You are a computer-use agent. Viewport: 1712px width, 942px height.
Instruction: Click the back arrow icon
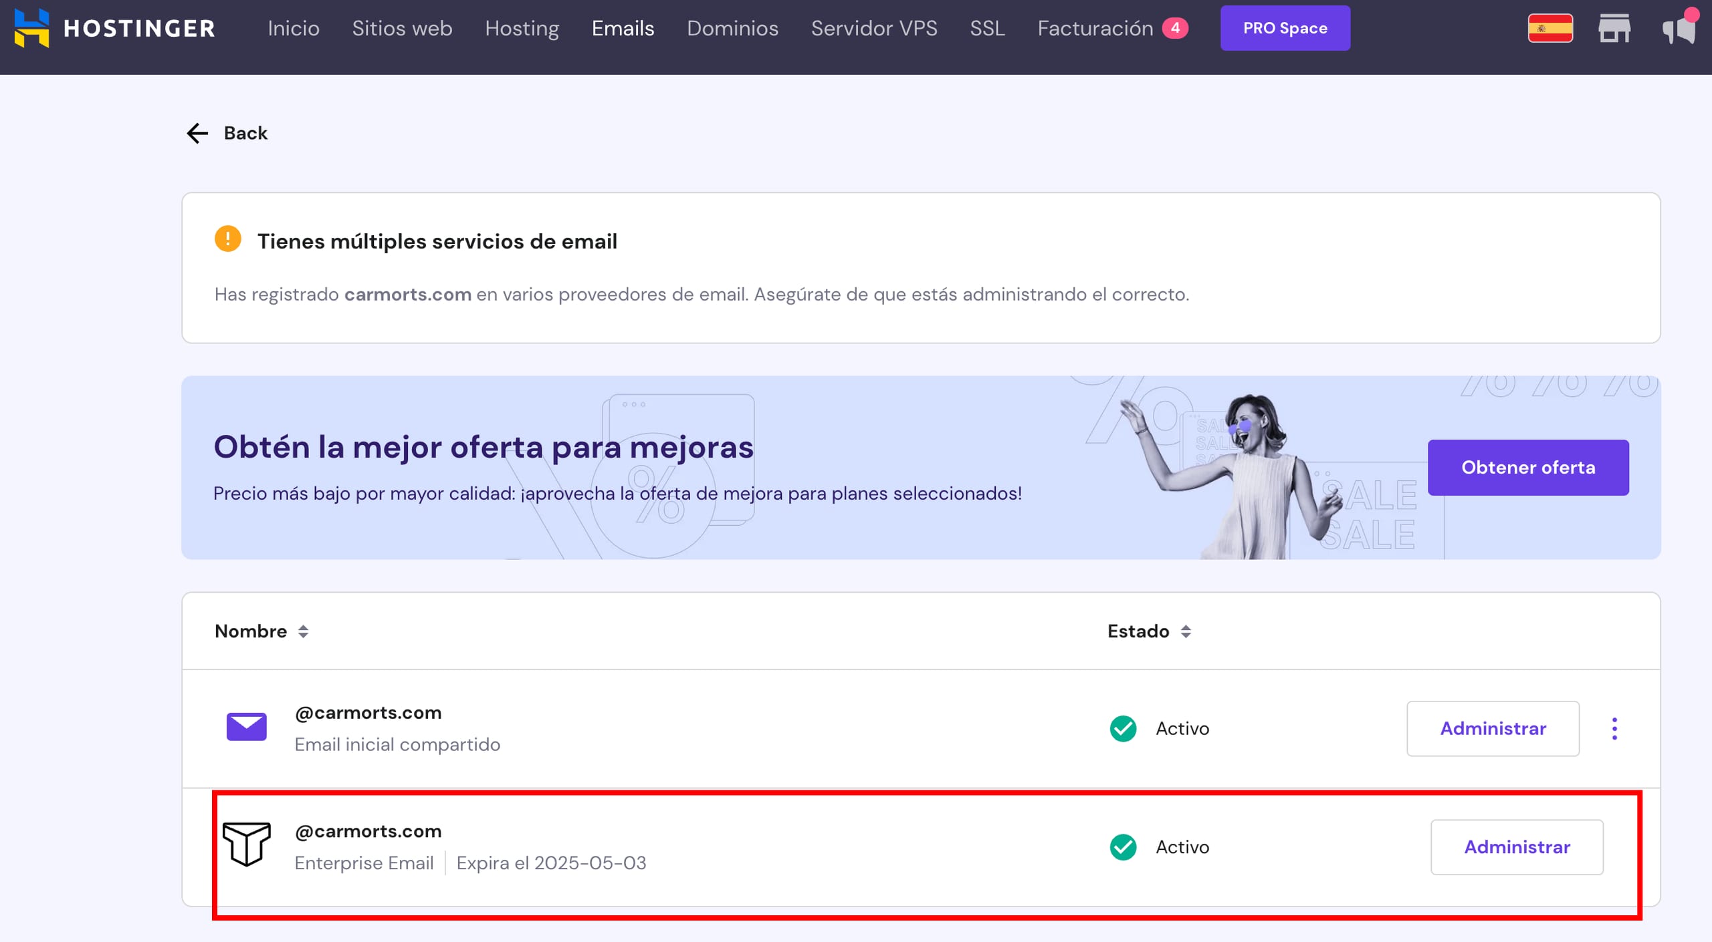197,133
